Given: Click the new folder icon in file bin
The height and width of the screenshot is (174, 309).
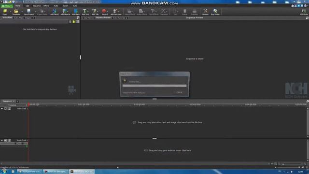Looking at the screenshot, I should click(x=74, y=21).
